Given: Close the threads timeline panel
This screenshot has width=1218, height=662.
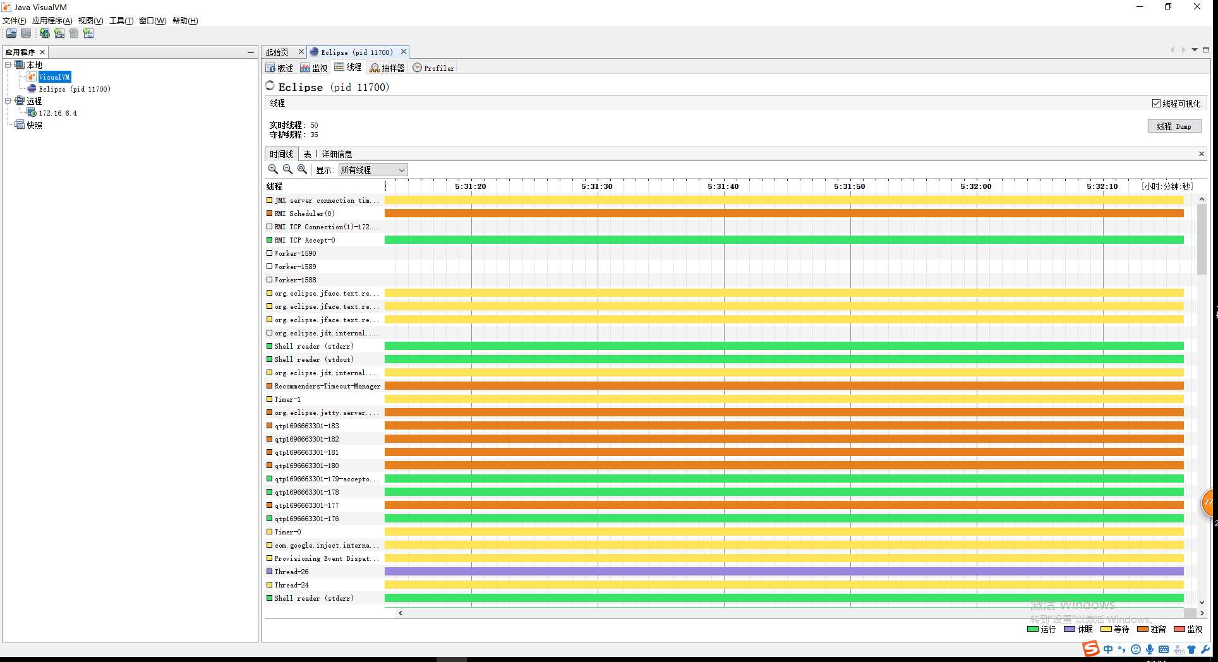Looking at the screenshot, I should [1202, 154].
